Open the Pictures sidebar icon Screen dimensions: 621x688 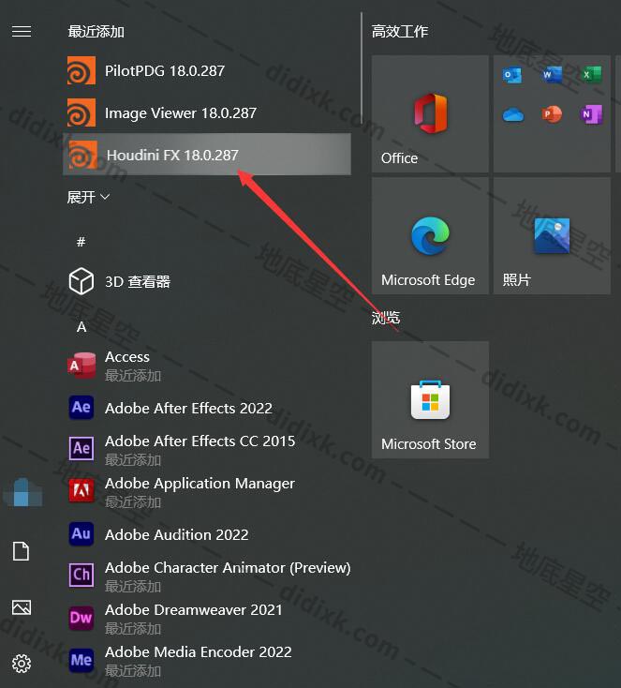click(x=22, y=607)
